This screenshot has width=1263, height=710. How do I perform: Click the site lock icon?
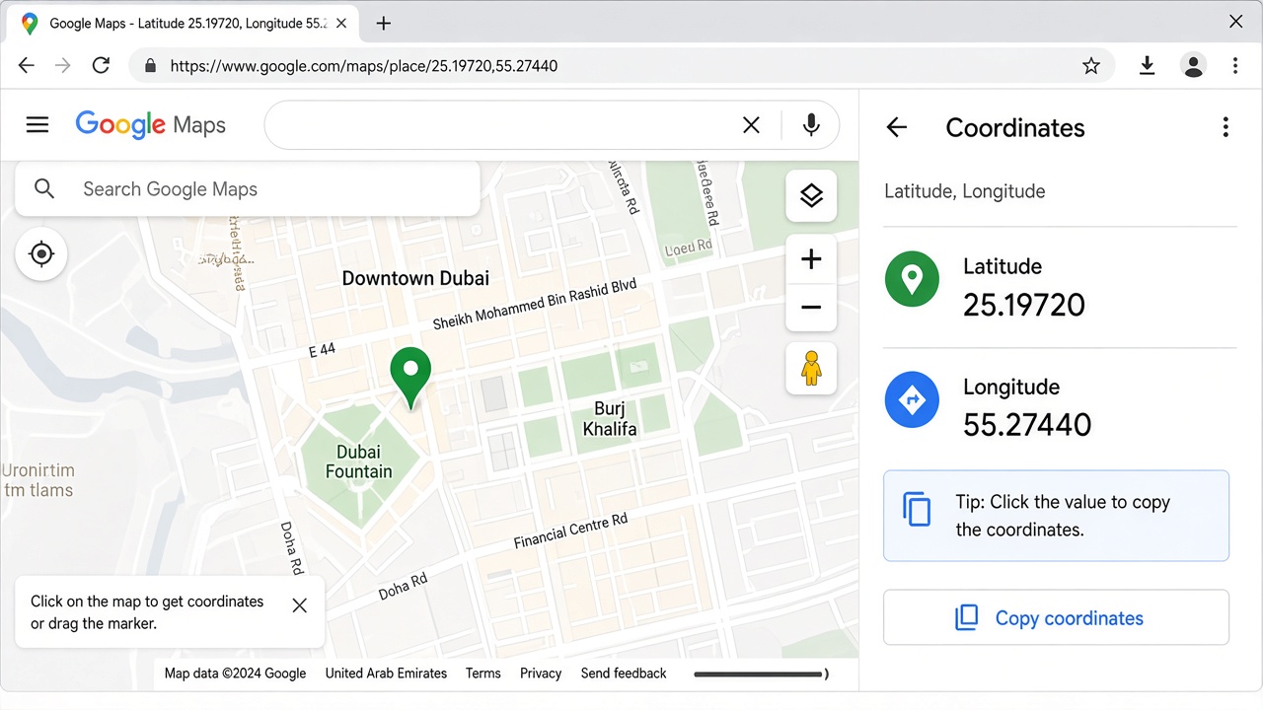(150, 66)
